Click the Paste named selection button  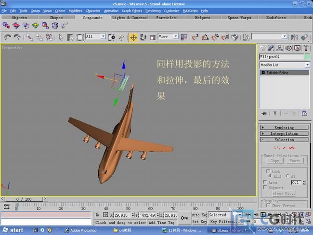point(295,161)
